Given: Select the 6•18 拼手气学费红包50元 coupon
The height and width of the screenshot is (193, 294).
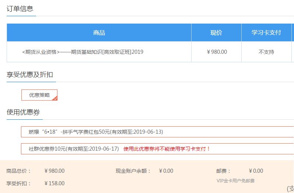Looking at the screenshot, I should 96,132.
